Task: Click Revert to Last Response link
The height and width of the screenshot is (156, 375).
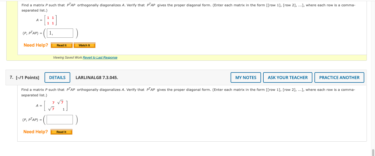Action: click(100, 58)
